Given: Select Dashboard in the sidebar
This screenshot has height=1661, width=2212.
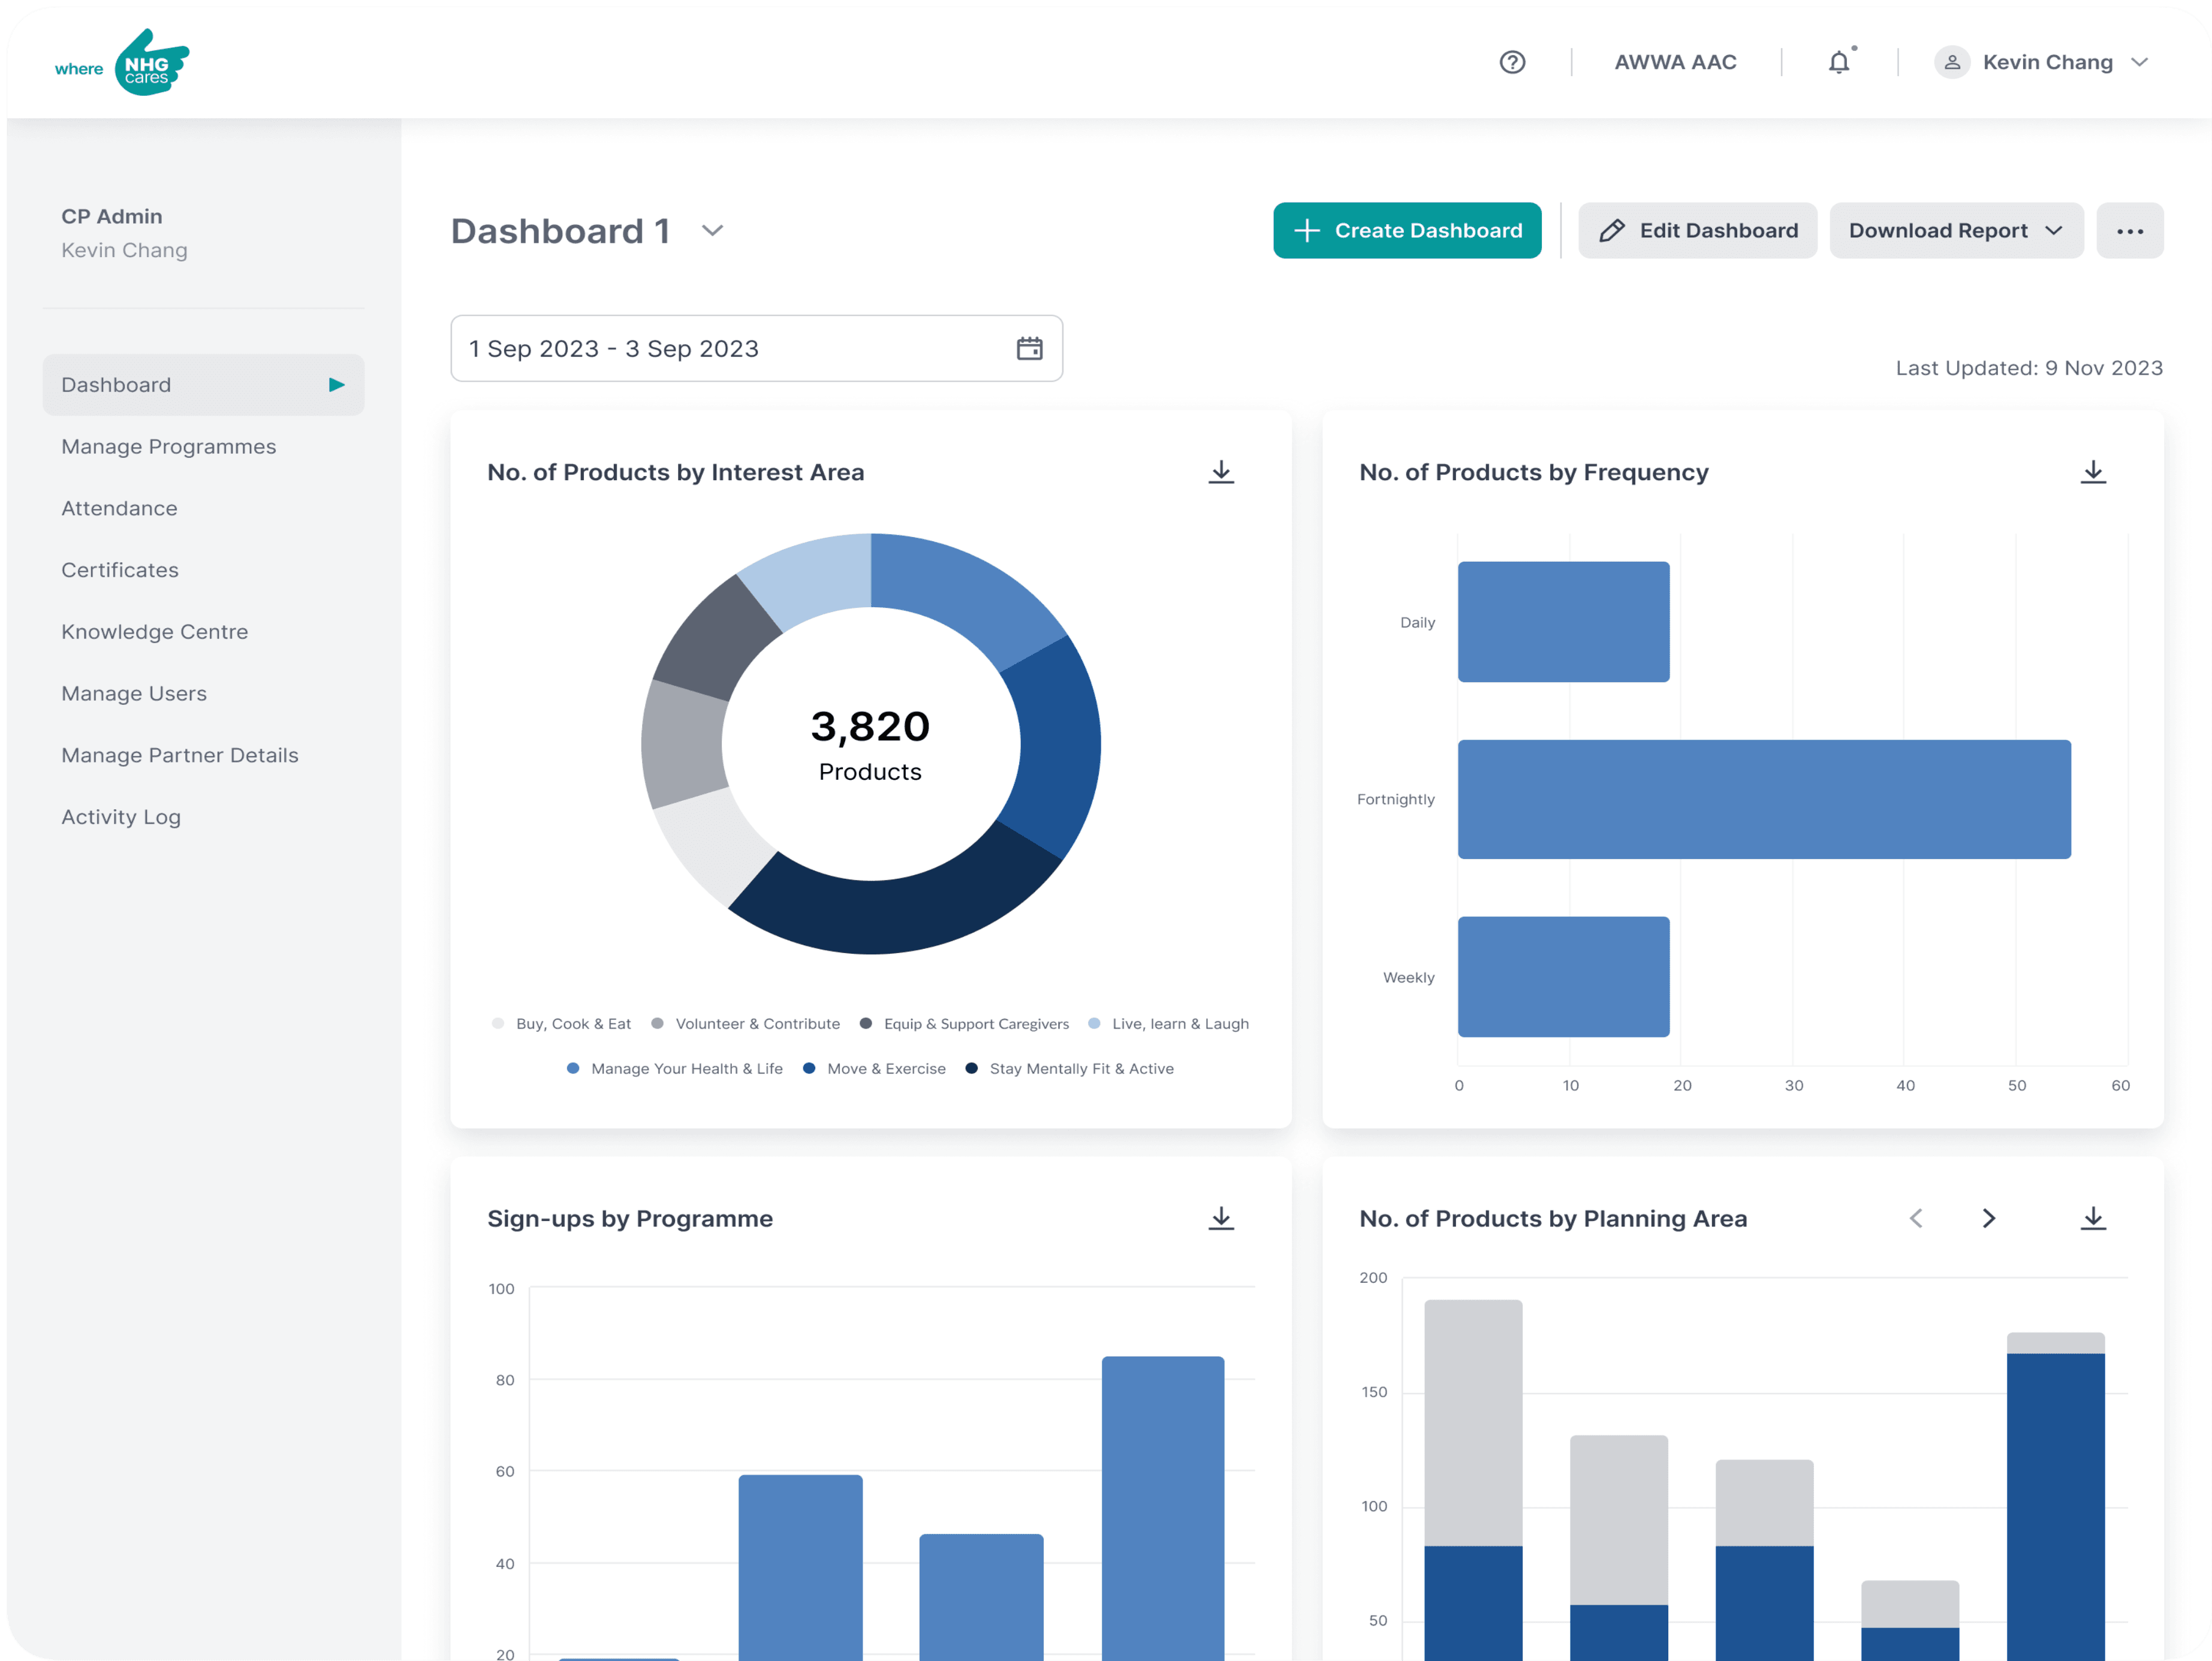Looking at the screenshot, I should click(203, 385).
